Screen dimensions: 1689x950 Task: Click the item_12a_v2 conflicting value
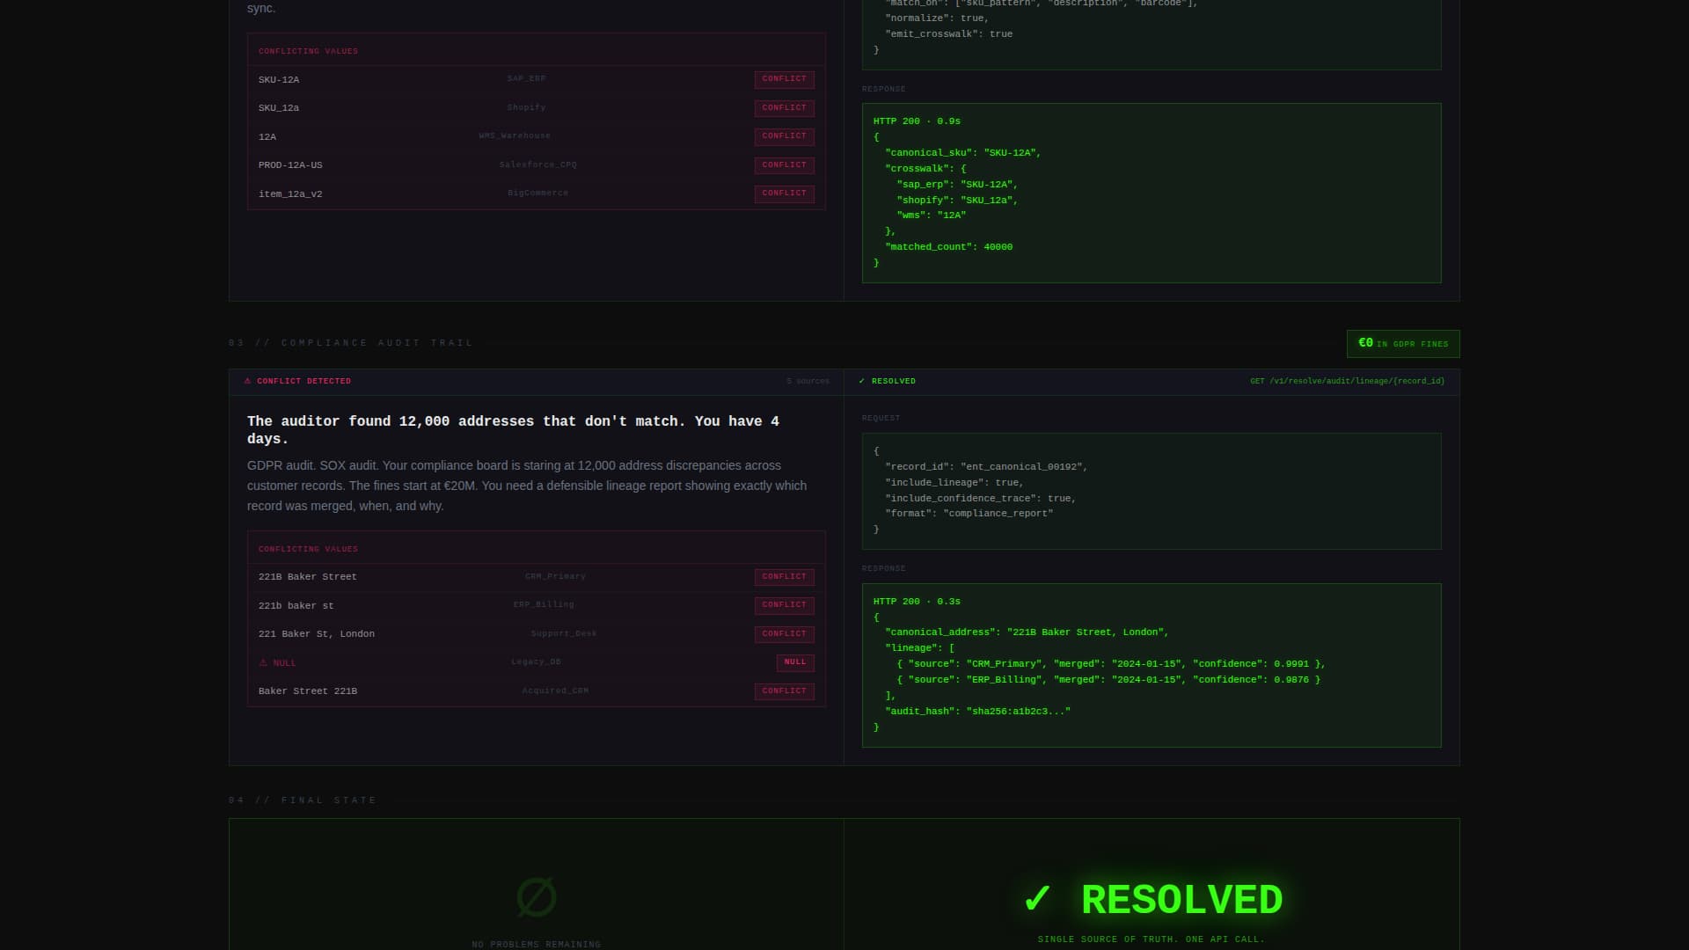click(x=290, y=194)
